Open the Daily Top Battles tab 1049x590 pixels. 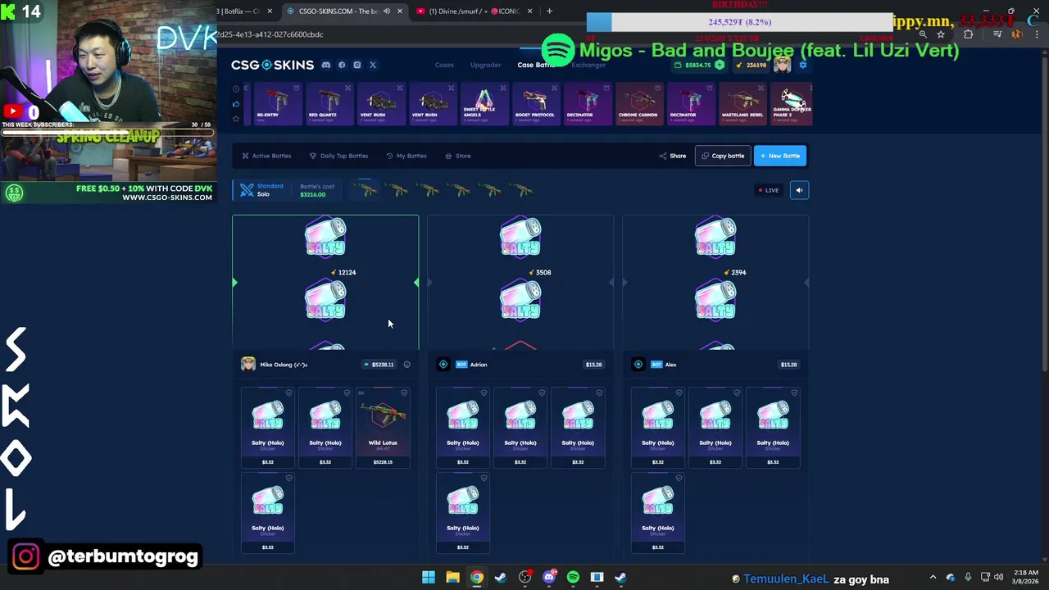[x=338, y=156]
